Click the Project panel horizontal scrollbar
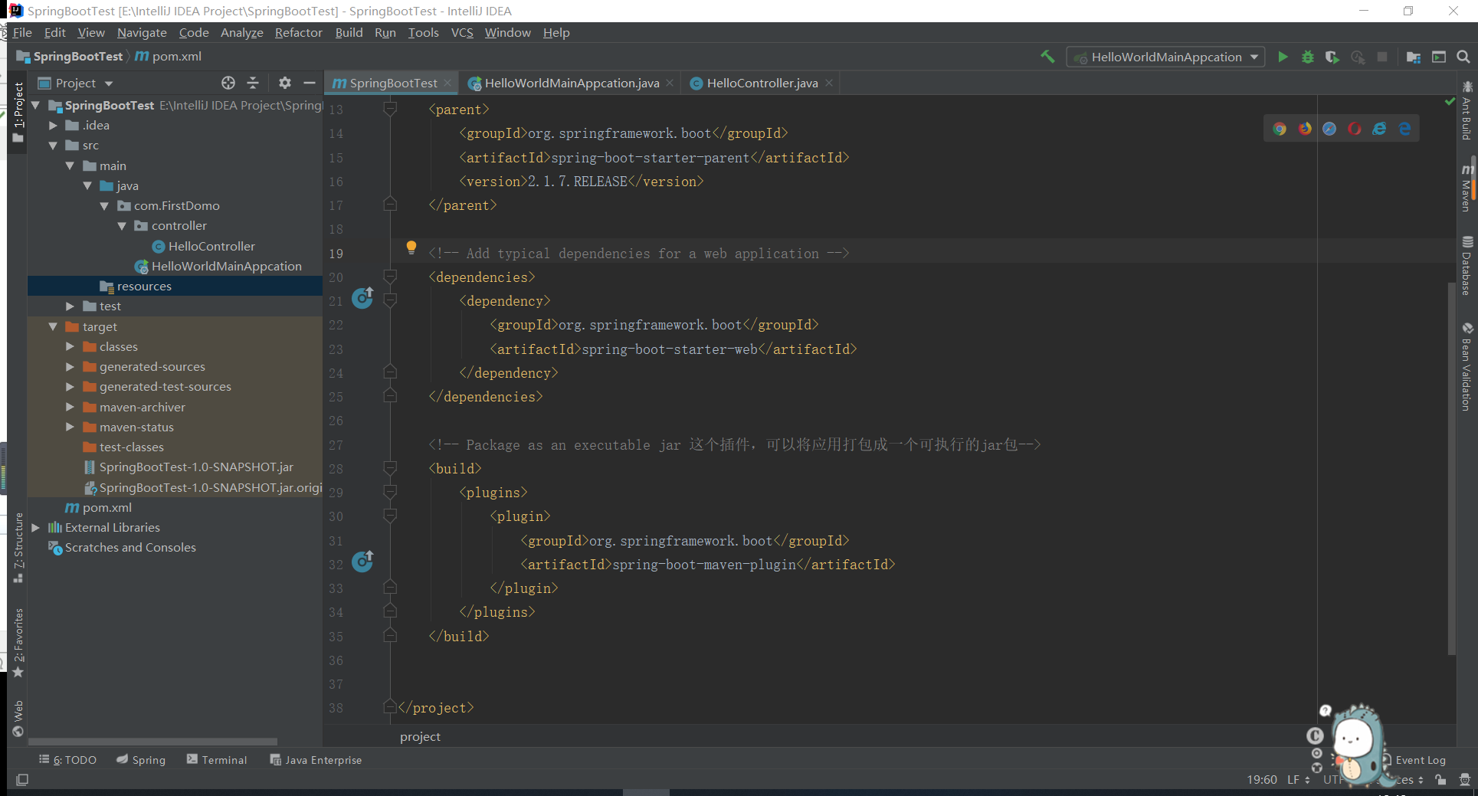This screenshot has height=796, width=1478. [153, 742]
